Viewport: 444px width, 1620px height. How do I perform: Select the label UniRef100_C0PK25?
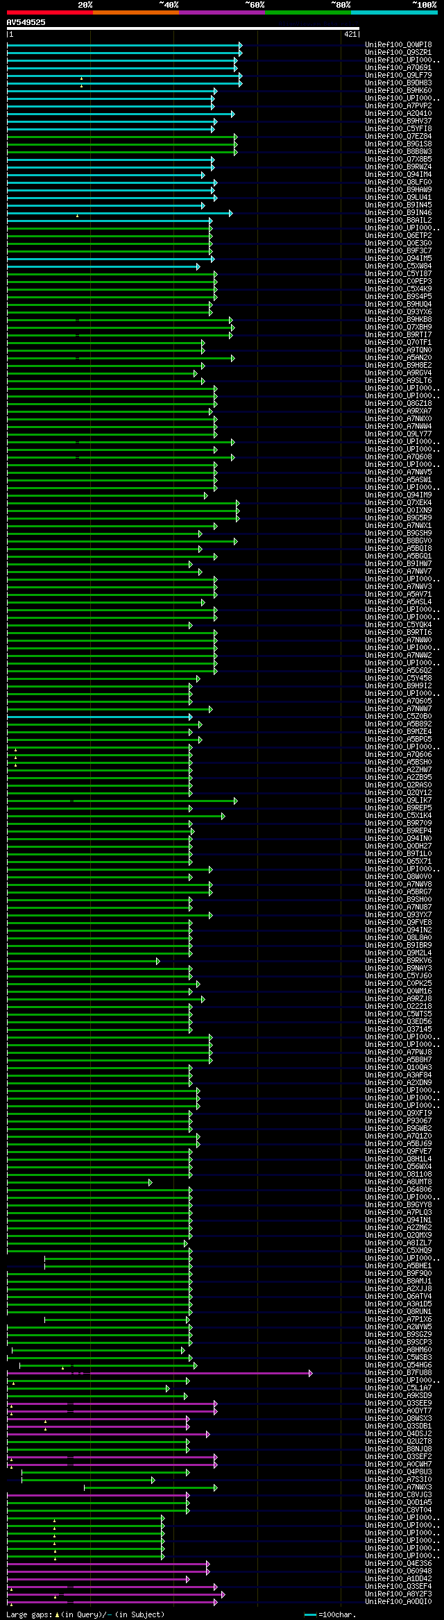coord(398,984)
